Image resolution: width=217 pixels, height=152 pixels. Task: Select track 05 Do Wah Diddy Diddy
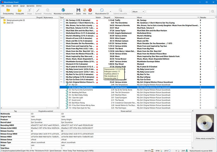137,95
